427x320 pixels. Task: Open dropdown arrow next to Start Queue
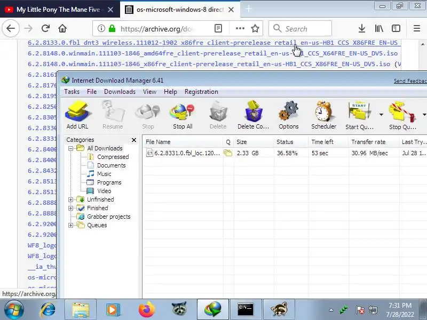(381, 115)
